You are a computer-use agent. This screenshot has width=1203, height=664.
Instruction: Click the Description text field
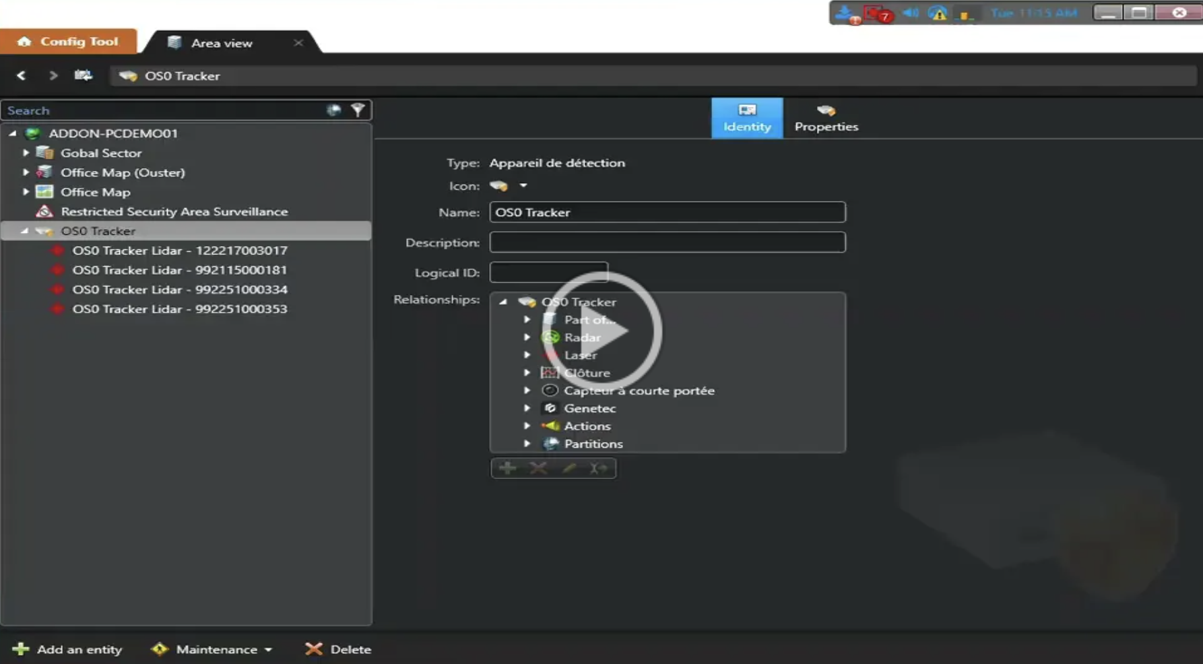point(668,242)
